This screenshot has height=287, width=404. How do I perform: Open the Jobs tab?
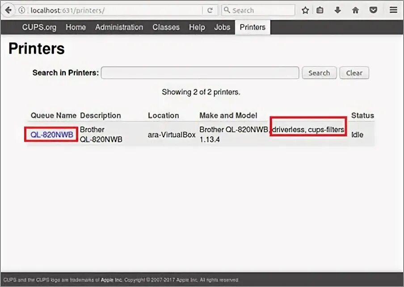tap(223, 27)
